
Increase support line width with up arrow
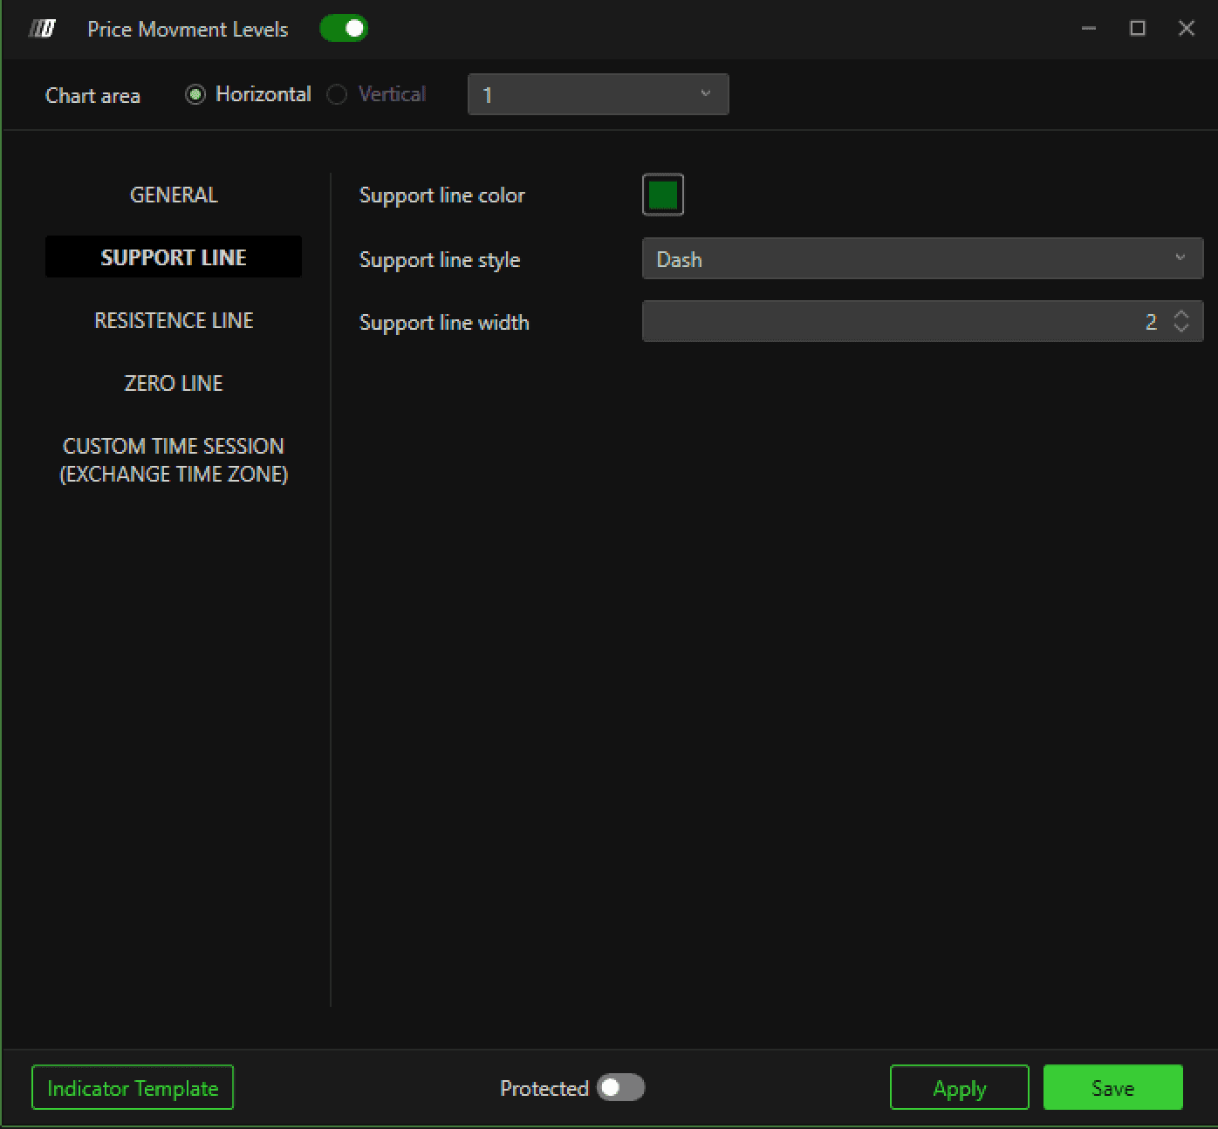click(x=1181, y=315)
